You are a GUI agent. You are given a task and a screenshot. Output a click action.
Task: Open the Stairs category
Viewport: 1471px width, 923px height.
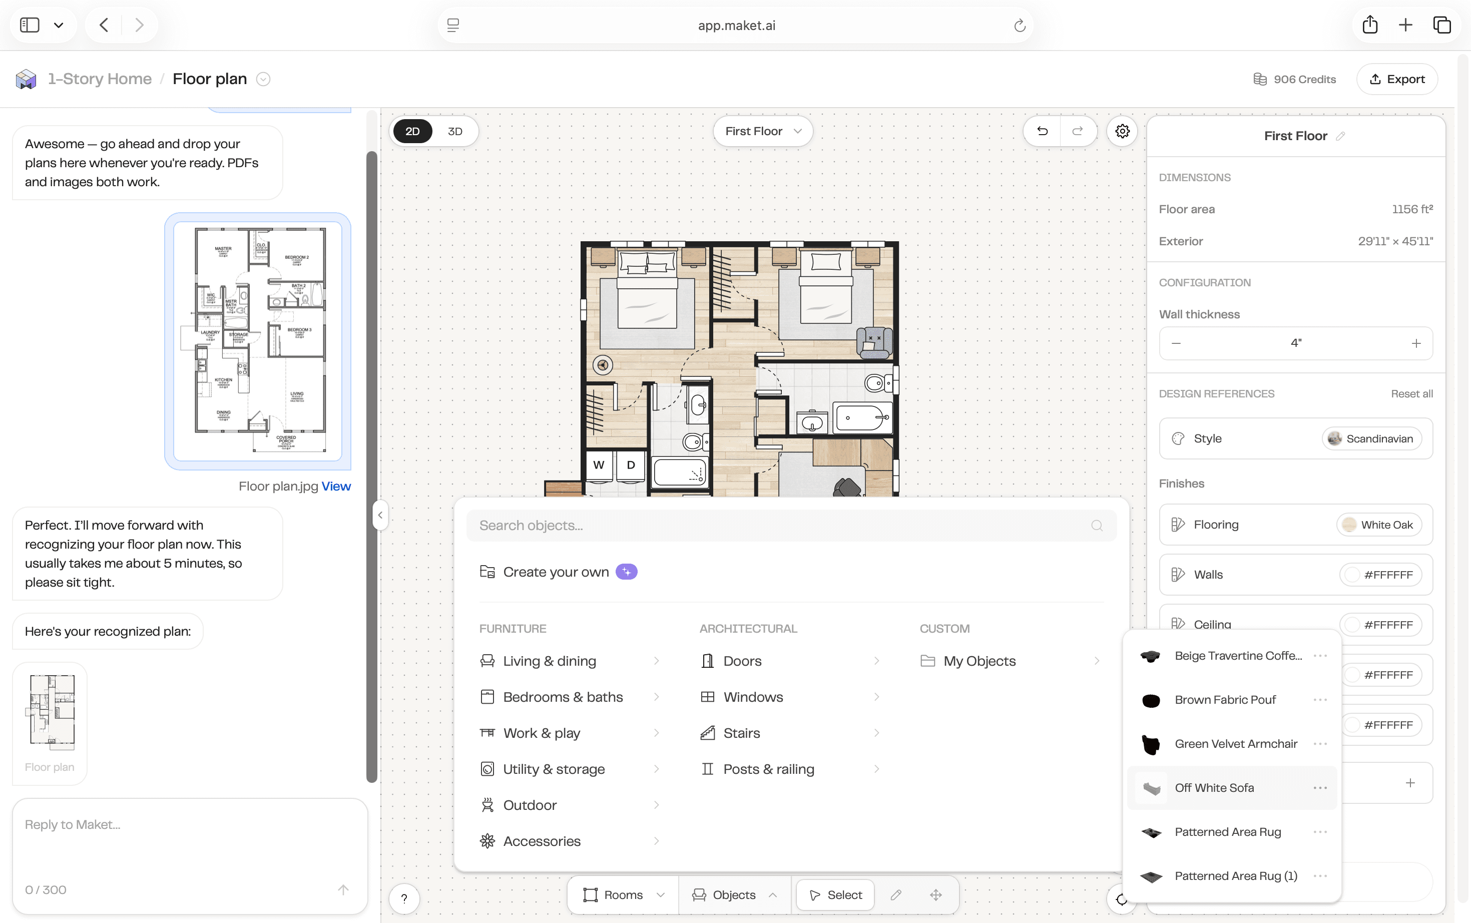790,733
